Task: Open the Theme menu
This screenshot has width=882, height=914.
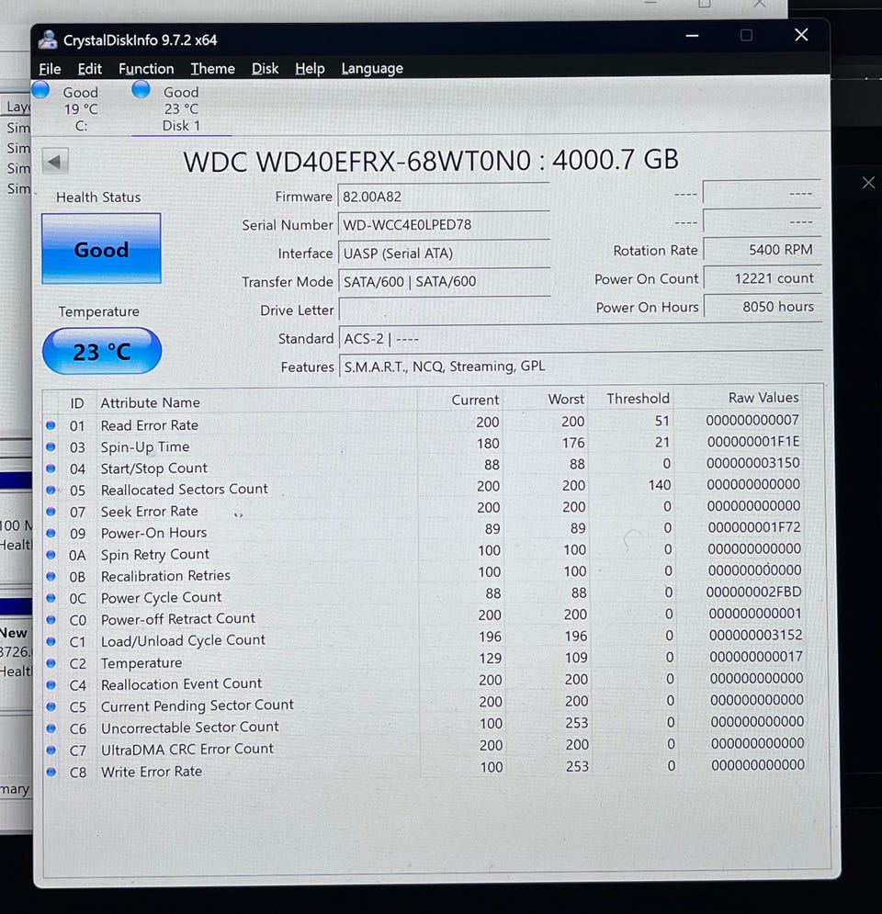Action: (212, 69)
